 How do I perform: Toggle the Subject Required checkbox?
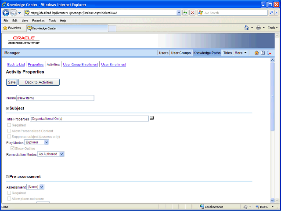tap(9, 125)
